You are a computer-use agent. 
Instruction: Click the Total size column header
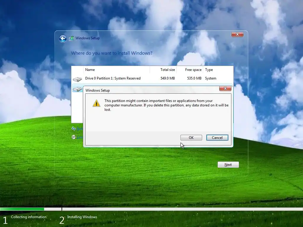tap(163, 70)
